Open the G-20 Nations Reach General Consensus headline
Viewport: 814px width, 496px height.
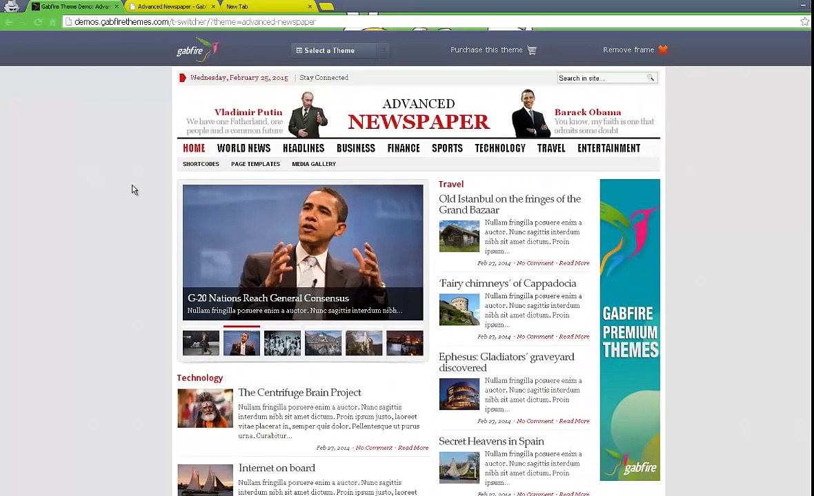click(268, 298)
